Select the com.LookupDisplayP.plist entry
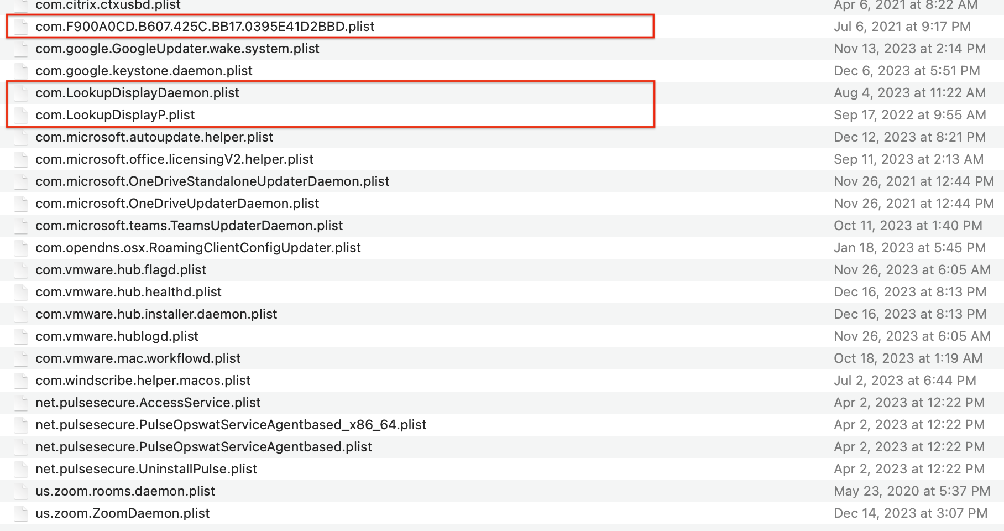 point(115,115)
